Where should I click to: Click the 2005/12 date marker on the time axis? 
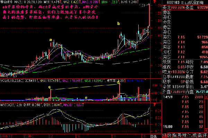click(x=6, y=136)
